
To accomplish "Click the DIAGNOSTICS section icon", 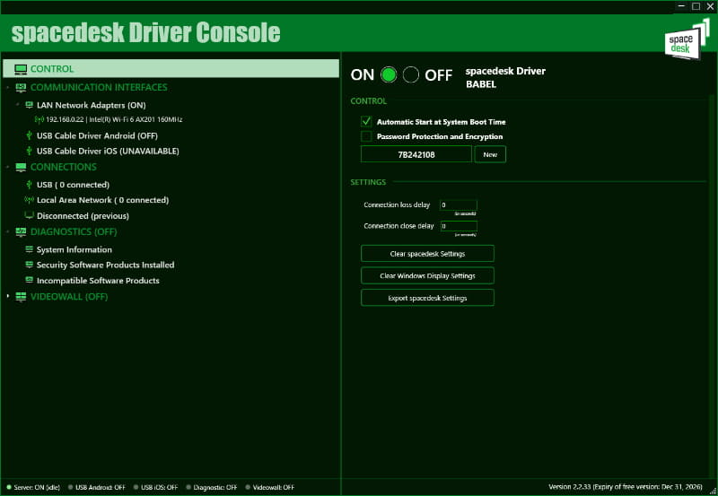I will click(x=21, y=232).
